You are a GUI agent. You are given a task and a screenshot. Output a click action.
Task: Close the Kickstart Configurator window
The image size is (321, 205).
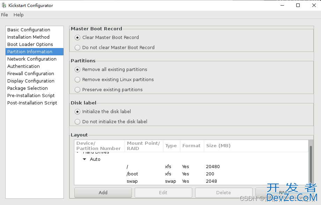point(314,5)
